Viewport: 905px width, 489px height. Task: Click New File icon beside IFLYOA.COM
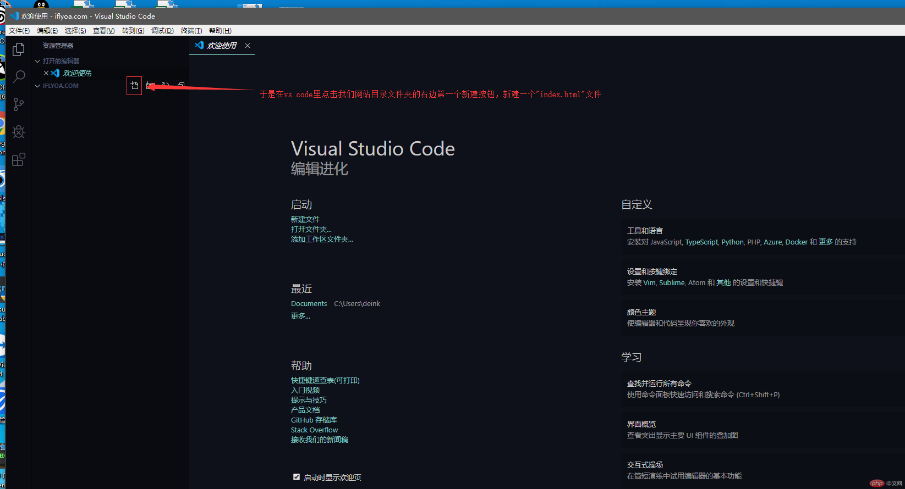click(x=134, y=85)
